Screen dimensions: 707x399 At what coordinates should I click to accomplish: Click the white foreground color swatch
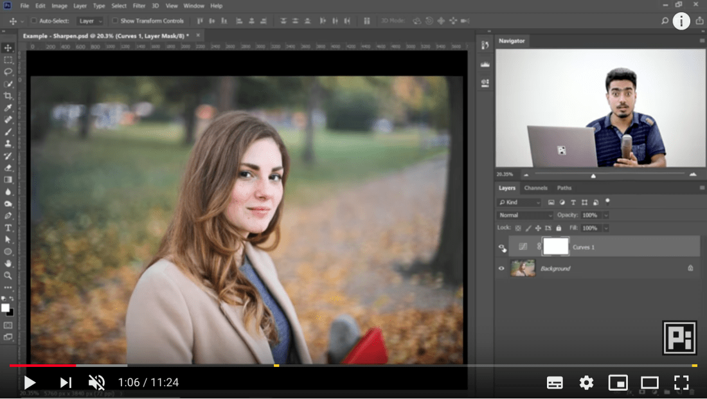click(x=6, y=308)
